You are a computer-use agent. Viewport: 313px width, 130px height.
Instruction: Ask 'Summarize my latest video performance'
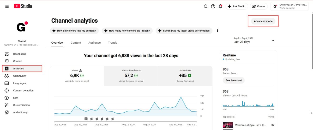click(x=184, y=31)
